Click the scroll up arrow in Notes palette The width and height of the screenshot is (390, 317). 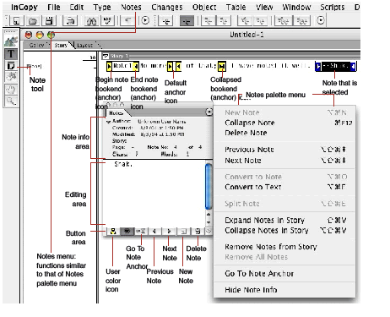pos(209,215)
